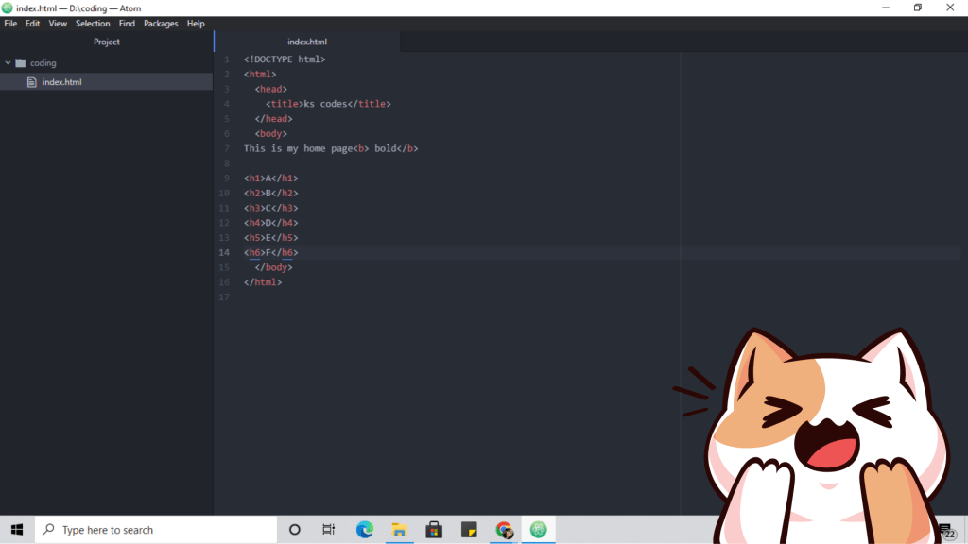
Task: Open Microsoft Store from the taskbar
Action: coord(434,530)
